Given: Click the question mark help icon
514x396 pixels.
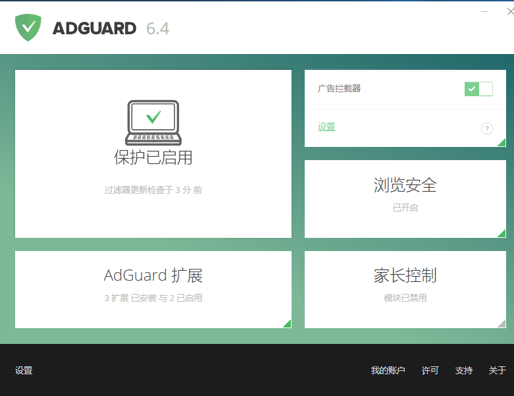Looking at the screenshot, I should (x=487, y=128).
